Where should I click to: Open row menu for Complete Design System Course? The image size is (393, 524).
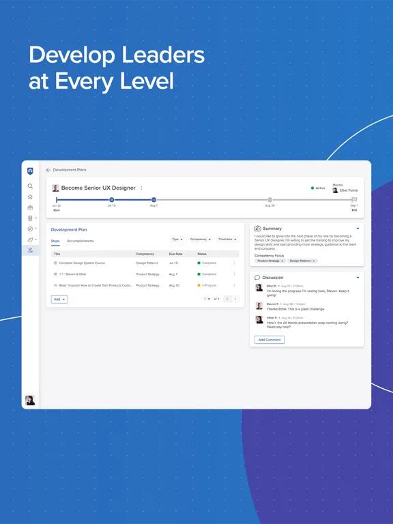(x=234, y=263)
